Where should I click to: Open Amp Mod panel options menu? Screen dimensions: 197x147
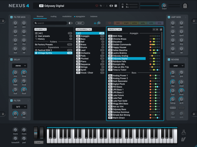(185, 17)
